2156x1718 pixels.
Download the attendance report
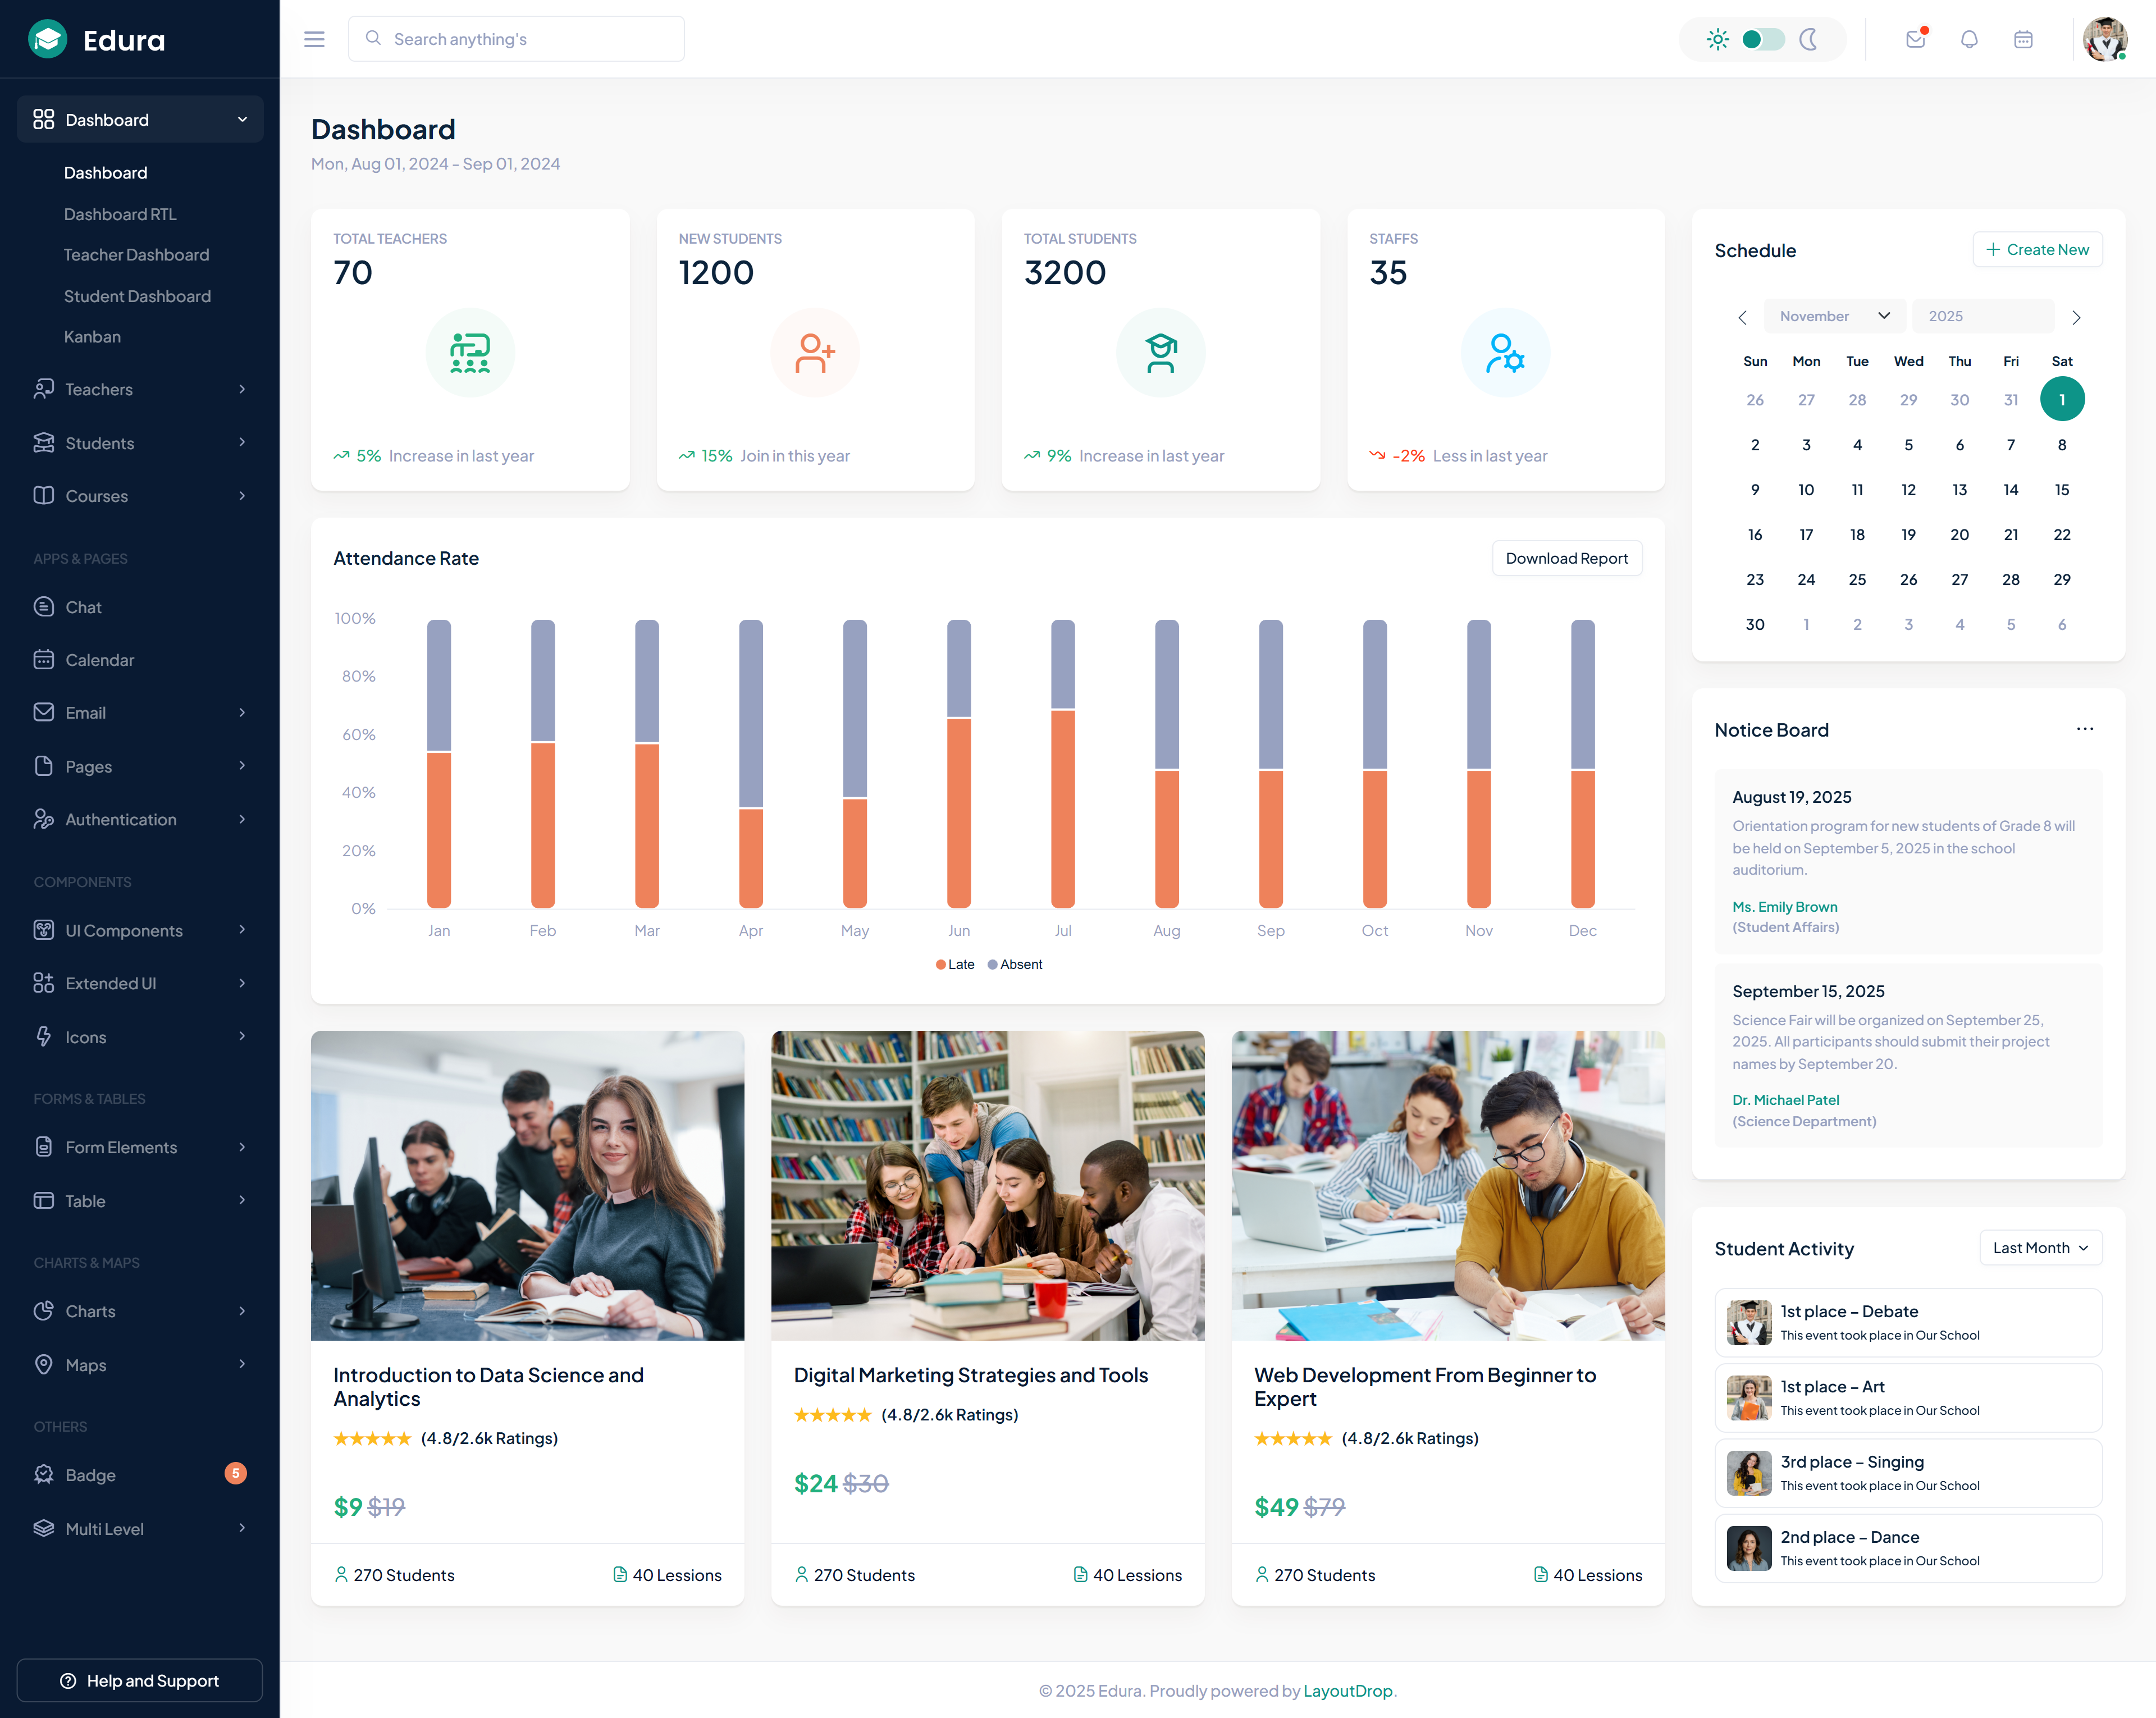click(x=1566, y=558)
